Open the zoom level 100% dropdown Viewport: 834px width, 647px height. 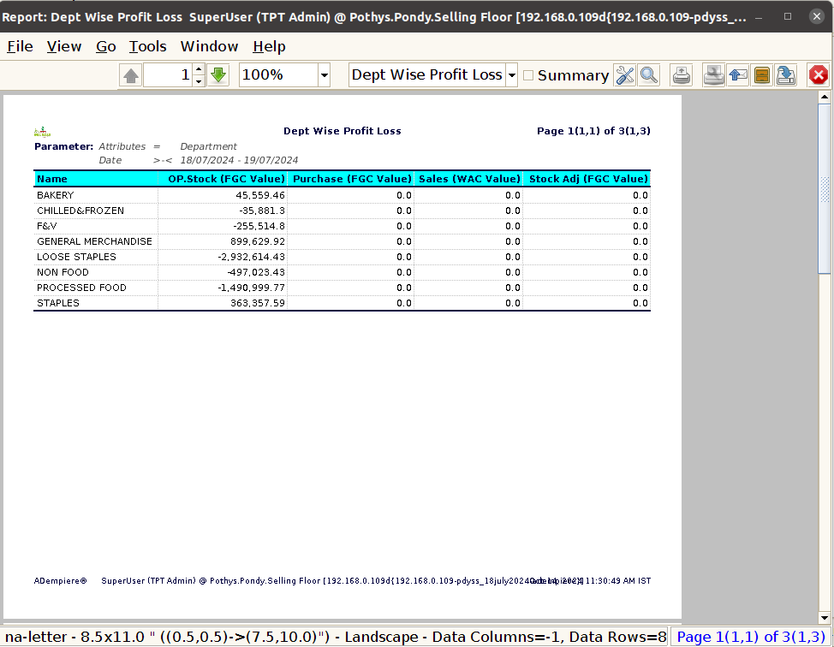click(x=324, y=75)
